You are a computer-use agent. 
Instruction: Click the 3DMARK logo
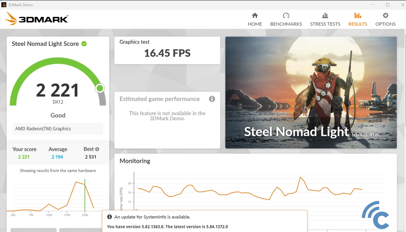point(37,19)
